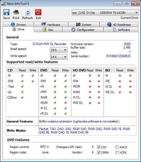Screen dimensions: 141x162
Task: Click the Print printer icon
Action: point(16,12)
